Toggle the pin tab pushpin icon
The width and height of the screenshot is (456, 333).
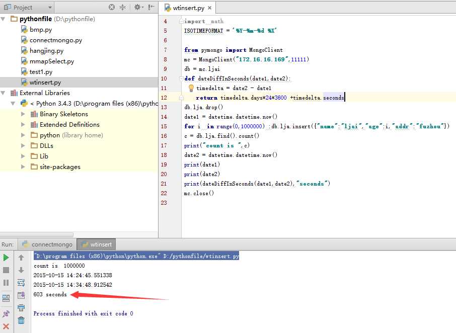click(x=6, y=313)
